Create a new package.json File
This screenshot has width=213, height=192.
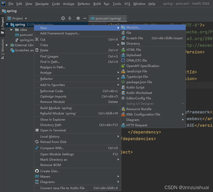point(153,82)
